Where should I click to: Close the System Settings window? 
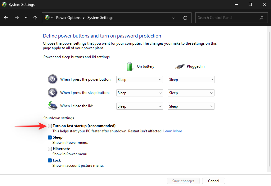point(264,4)
